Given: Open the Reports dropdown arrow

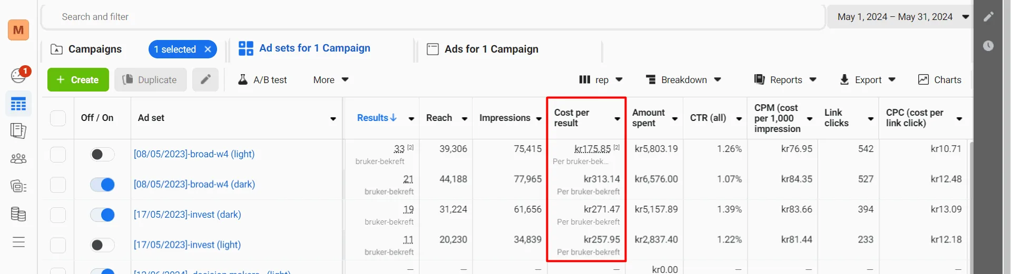Looking at the screenshot, I should 813,80.
